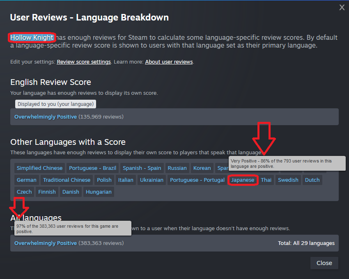Open the Review score settings link

(x=84, y=62)
